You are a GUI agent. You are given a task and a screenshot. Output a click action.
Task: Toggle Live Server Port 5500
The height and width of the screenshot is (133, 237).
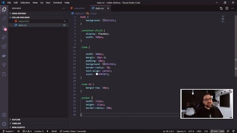coord(217,131)
